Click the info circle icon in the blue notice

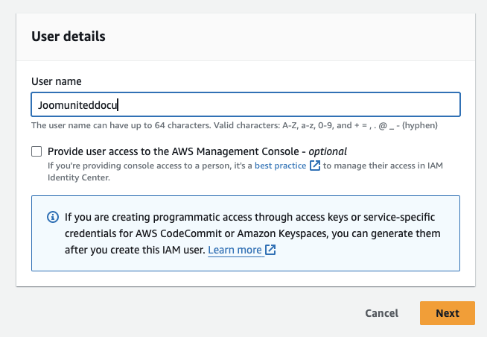pos(53,217)
